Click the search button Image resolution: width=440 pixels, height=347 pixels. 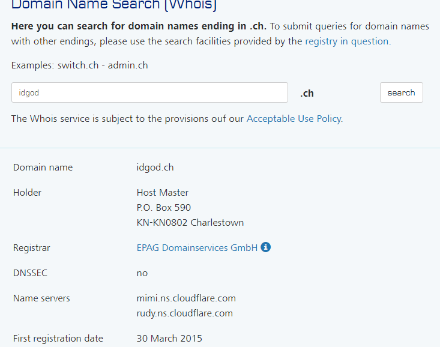coord(401,92)
